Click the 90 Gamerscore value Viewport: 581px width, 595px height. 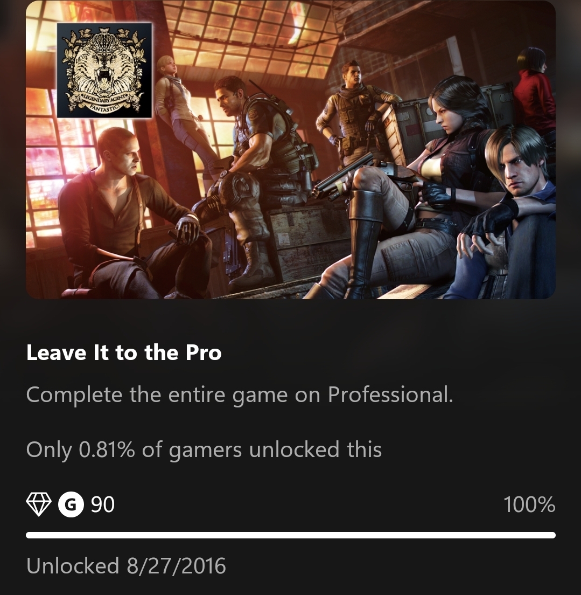[x=102, y=504]
